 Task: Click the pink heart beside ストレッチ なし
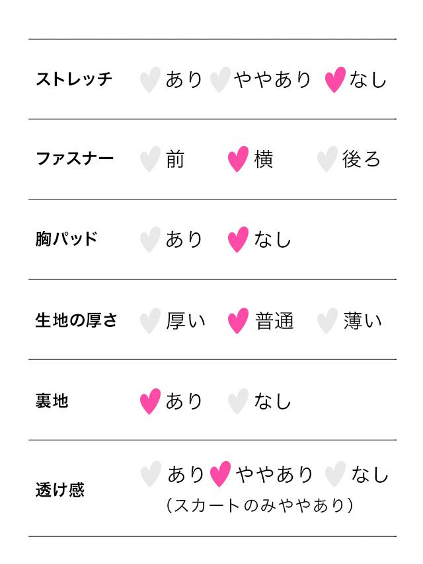tap(336, 80)
